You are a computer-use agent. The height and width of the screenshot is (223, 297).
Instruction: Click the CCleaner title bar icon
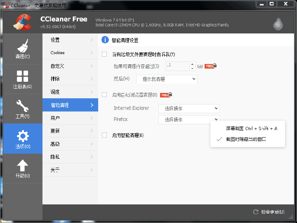6,5
